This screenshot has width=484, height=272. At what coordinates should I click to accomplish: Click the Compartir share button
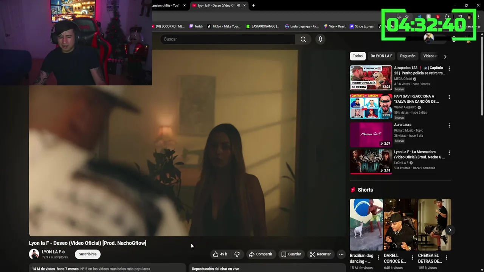coord(261,254)
